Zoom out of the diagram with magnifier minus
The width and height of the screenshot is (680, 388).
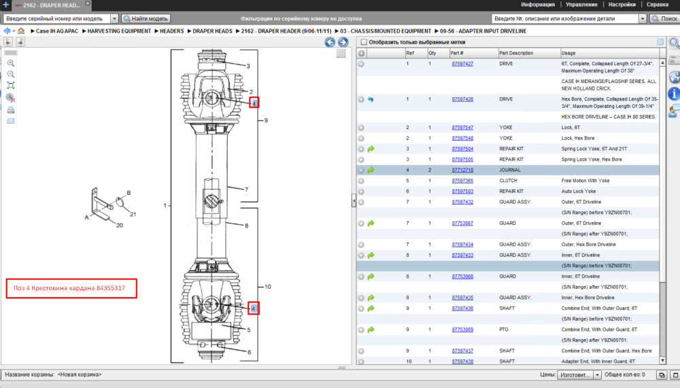tap(11, 75)
